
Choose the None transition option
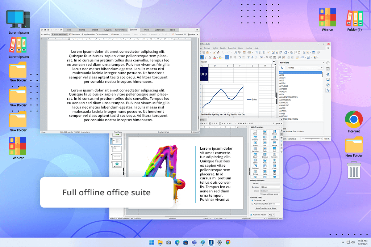click(x=255, y=132)
